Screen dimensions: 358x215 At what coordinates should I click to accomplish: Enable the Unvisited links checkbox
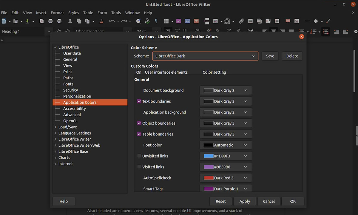tap(139, 156)
